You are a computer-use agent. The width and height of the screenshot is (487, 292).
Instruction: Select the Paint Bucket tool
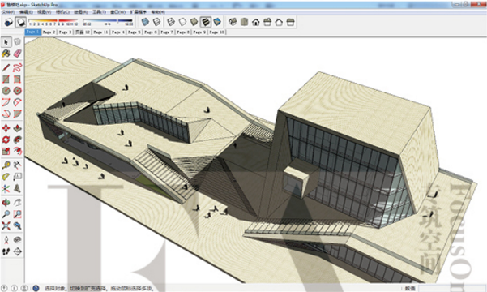pyautogui.click(x=6, y=54)
